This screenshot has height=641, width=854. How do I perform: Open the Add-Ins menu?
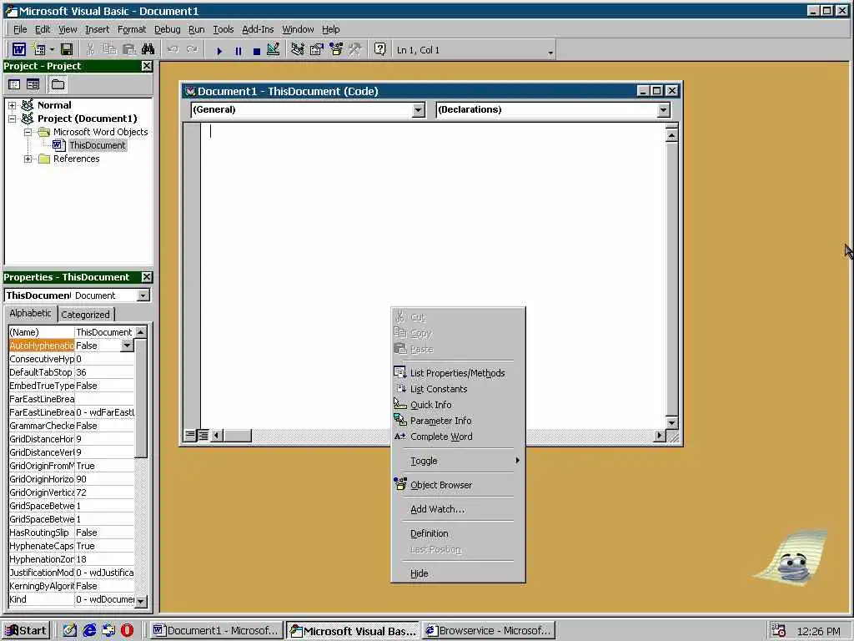point(258,29)
